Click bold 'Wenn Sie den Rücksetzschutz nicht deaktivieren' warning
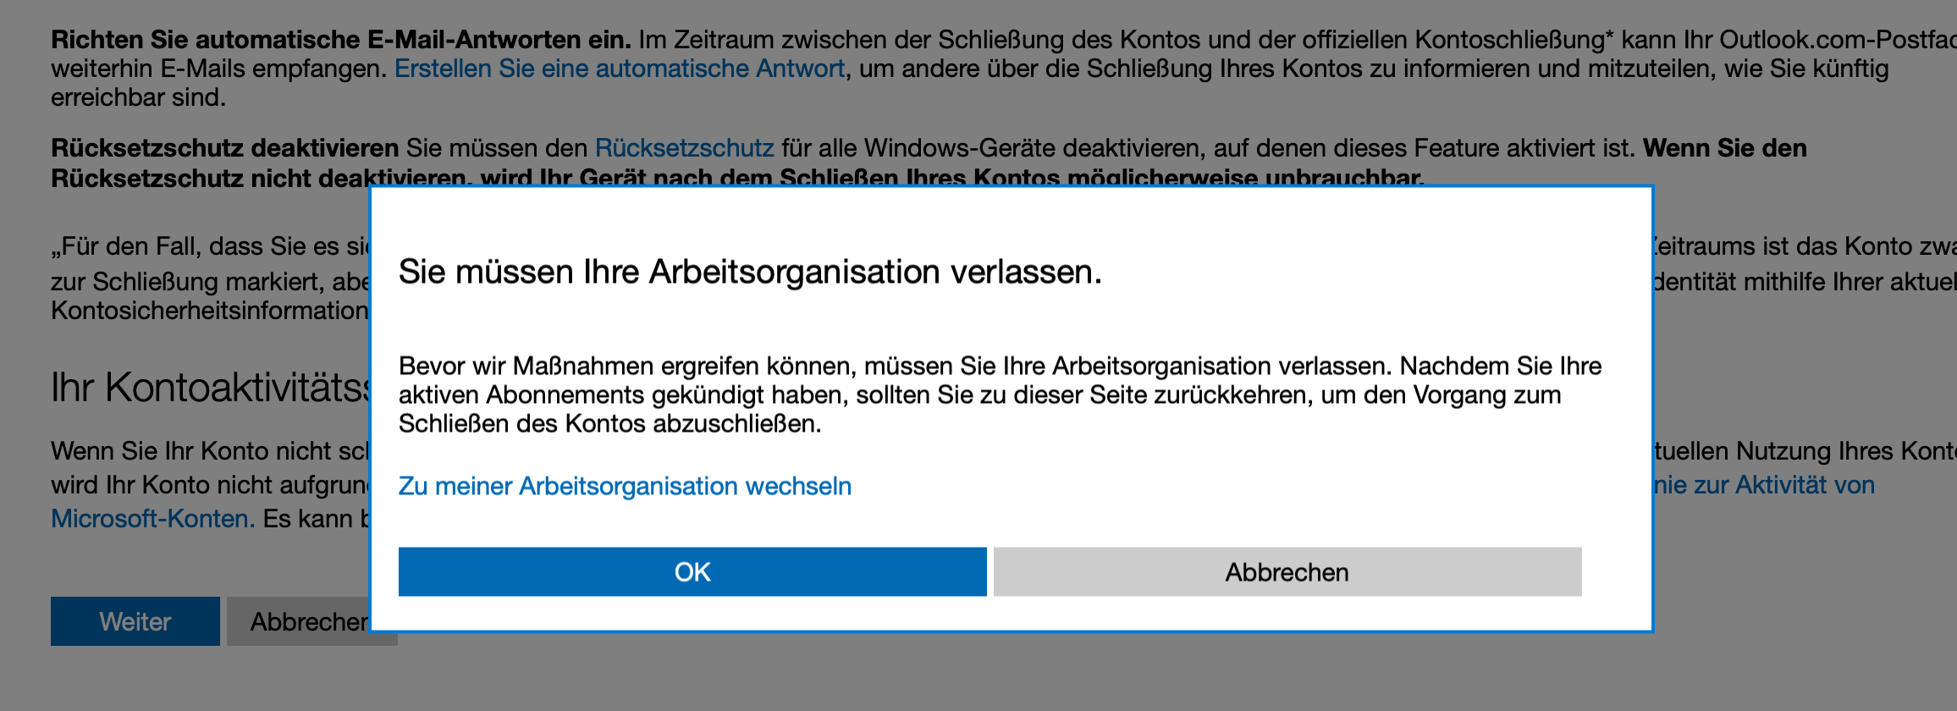1957x711 pixels. (x=929, y=163)
